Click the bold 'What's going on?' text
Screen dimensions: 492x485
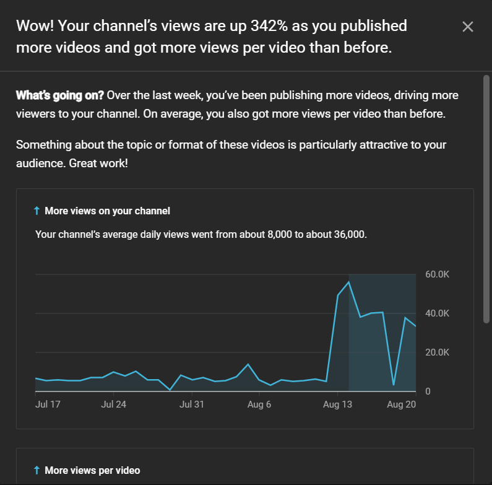[59, 95]
